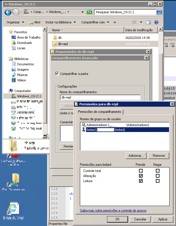The width and height of the screenshot is (176, 226).
Task: Click Adicionar... in permissions dialog
Action: 136,156
